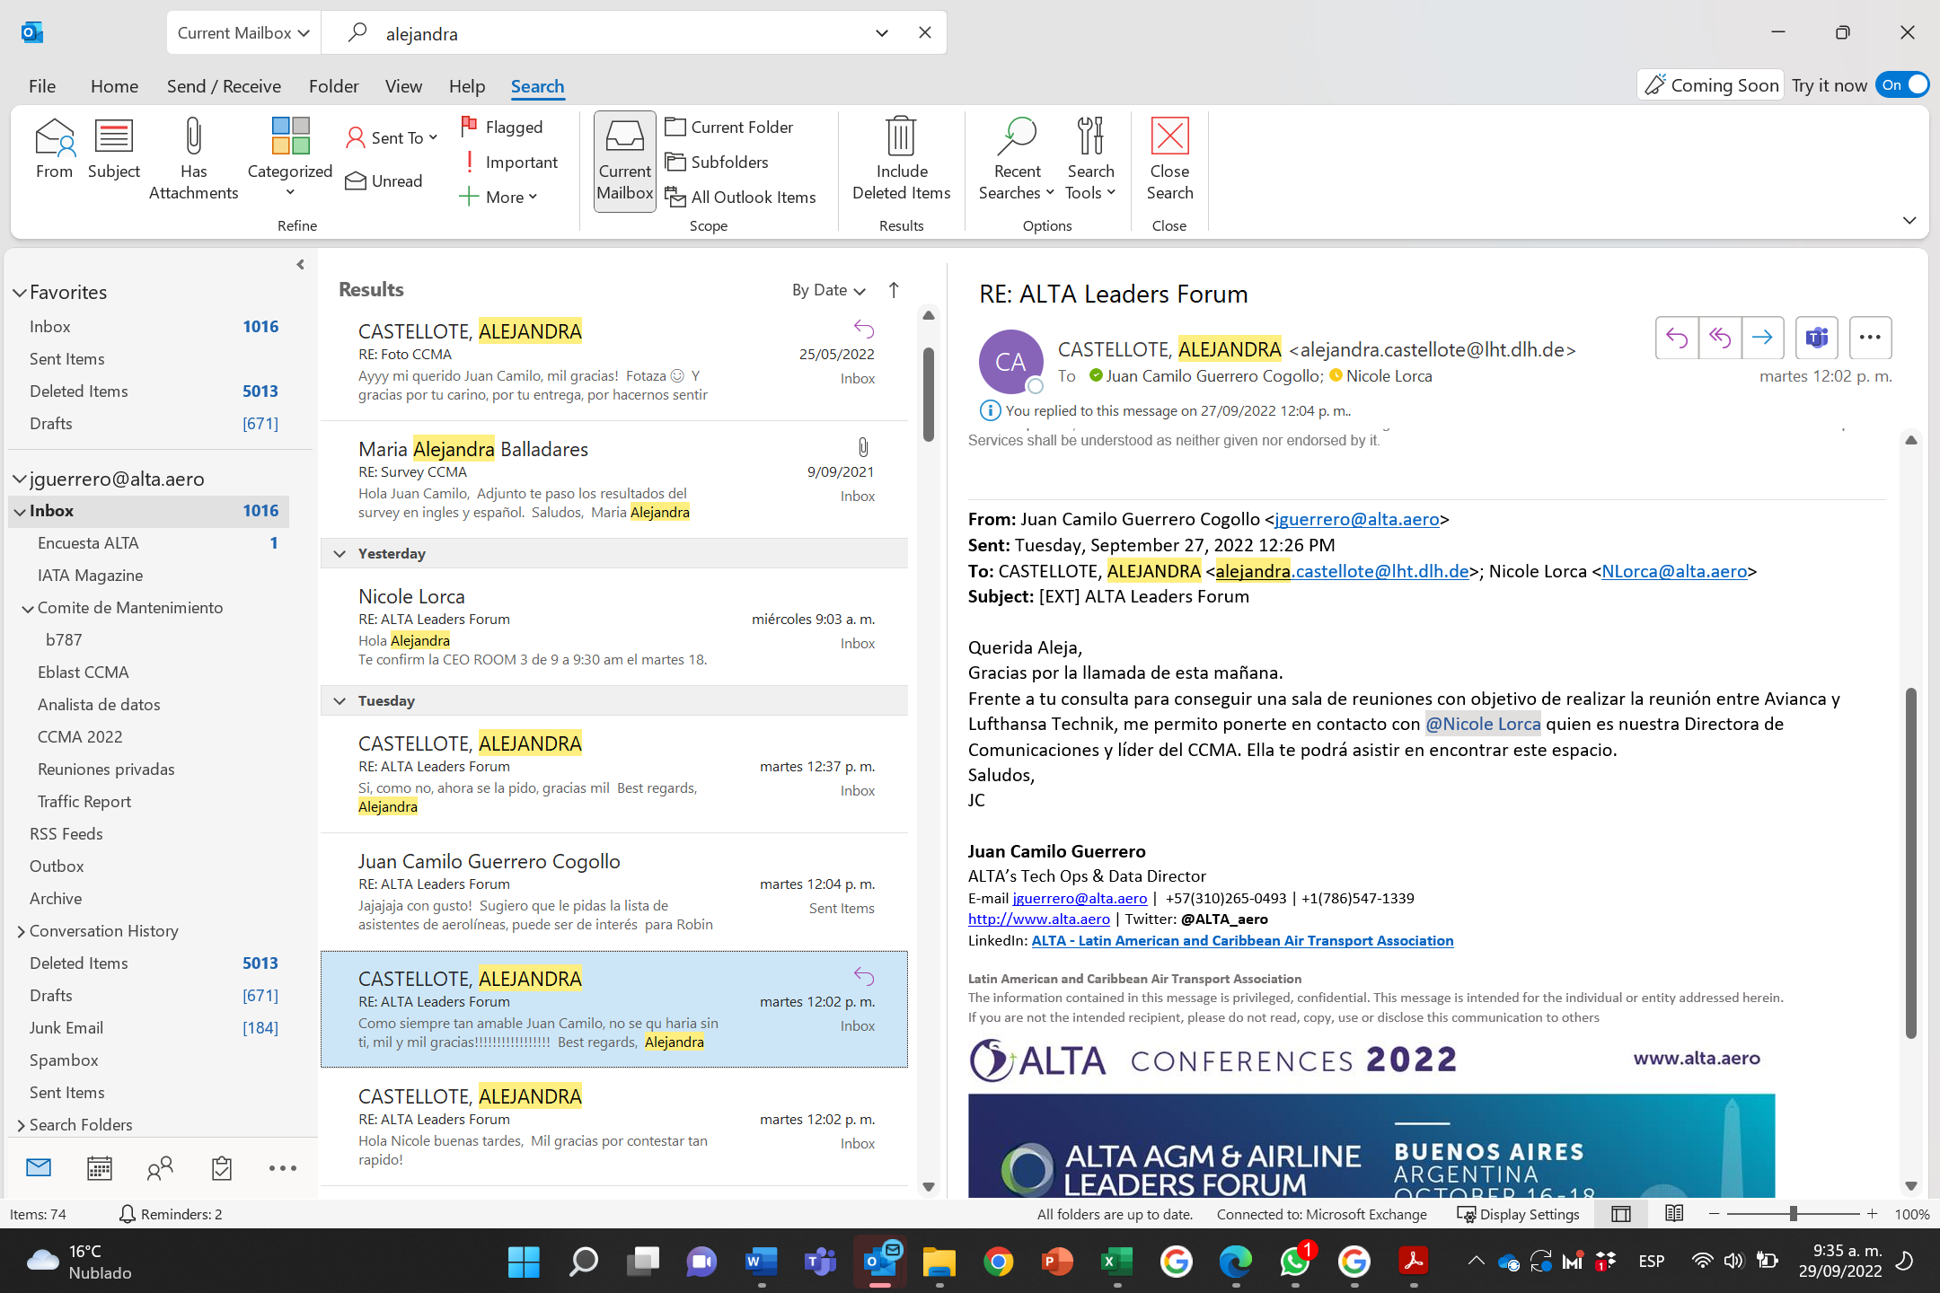1940x1293 pixels.
Task: Collapse the jguerrero@alta.aero account
Action: point(19,479)
